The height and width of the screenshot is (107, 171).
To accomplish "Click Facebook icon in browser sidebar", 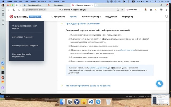I will pos(3,63).
